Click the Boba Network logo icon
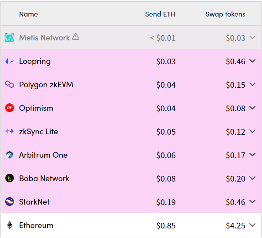The width and height of the screenshot is (262, 238). point(10,178)
